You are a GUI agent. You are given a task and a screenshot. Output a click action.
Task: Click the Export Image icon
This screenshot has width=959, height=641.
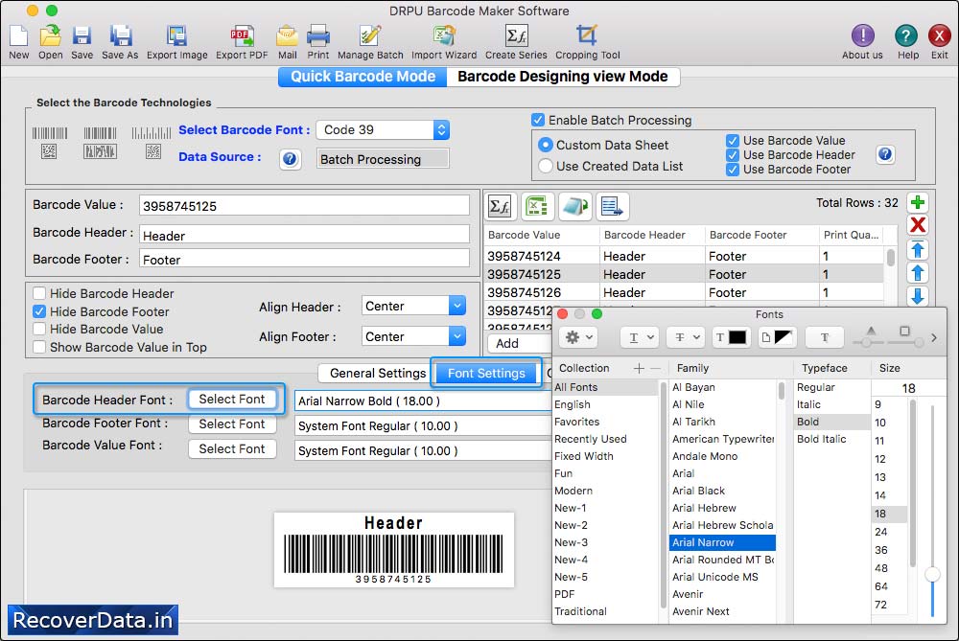[176, 35]
